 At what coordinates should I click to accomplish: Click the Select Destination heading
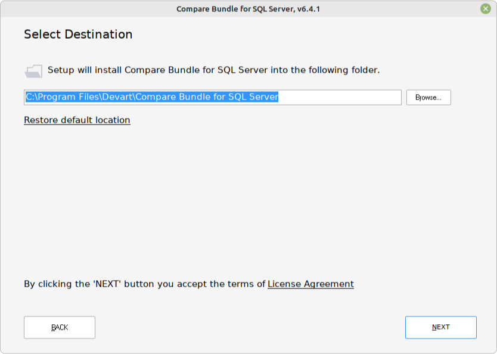tap(78, 34)
